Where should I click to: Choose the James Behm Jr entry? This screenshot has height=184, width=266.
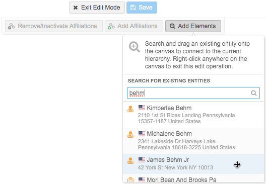click(x=193, y=164)
